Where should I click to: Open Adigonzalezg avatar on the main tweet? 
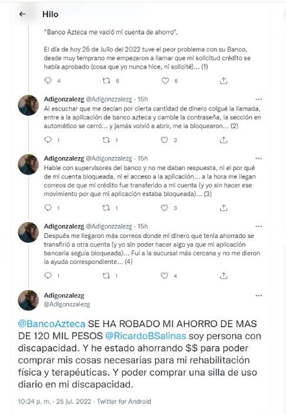28,300
